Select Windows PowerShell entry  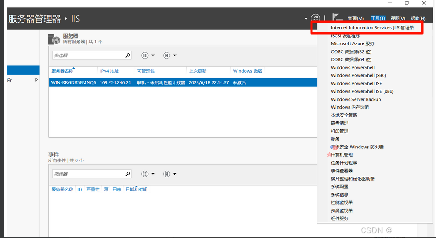pyautogui.click(x=352, y=67)
